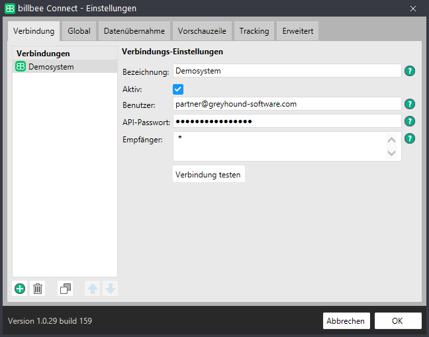429x337 pixels.
Task: Move connection up with arrow icon
Action: (93, 289)
